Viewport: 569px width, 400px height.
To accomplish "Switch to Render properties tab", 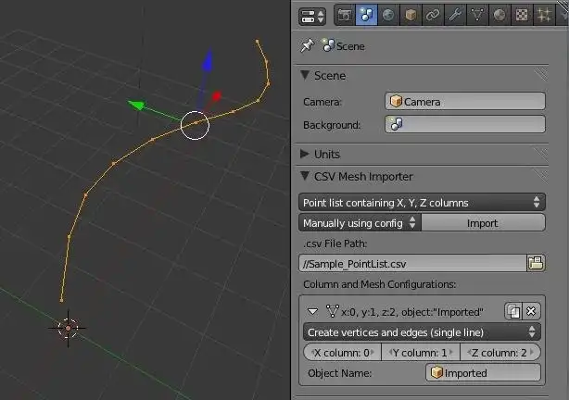I will 345,15.
